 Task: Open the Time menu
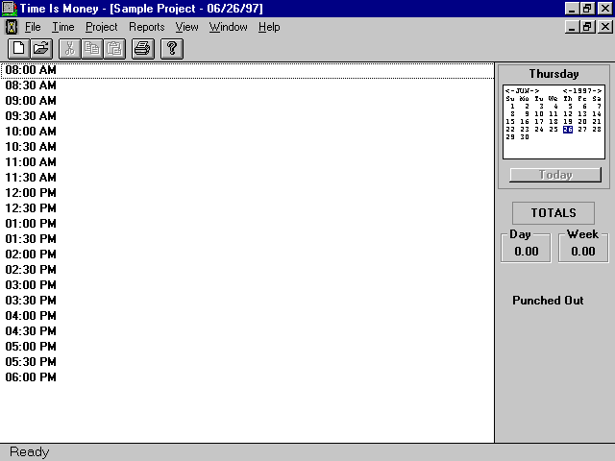pos(62,27)
